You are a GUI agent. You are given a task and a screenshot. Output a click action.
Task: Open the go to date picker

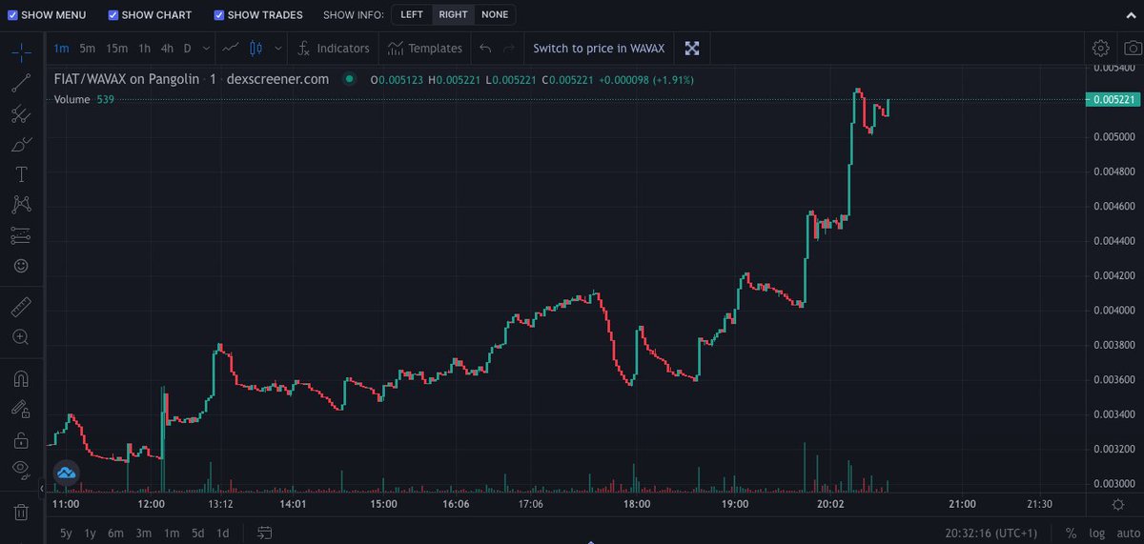coord(265,533)
